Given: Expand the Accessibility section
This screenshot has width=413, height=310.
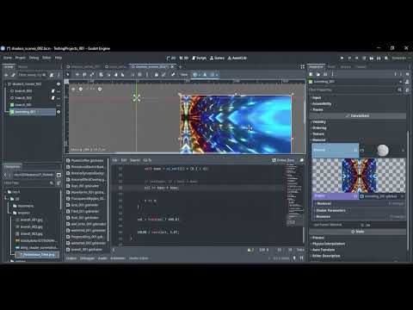Looking at the screenshot, I should [321, 103].
